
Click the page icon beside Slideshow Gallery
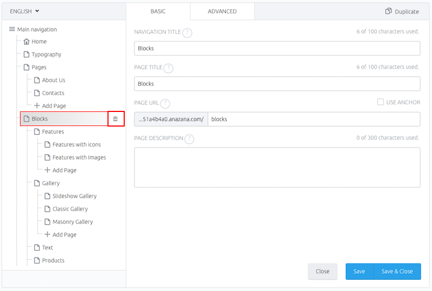(x=48, y=196)
